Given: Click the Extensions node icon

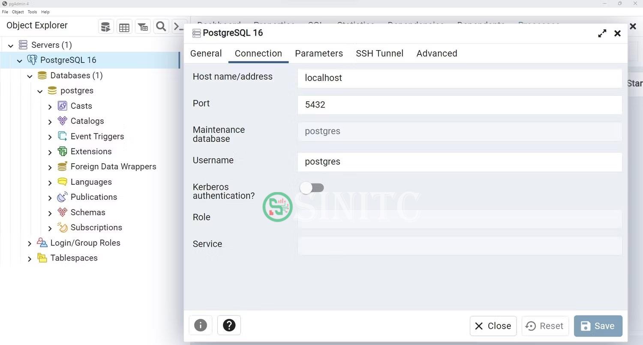Looking at the screenshot, I should [63, 151].
